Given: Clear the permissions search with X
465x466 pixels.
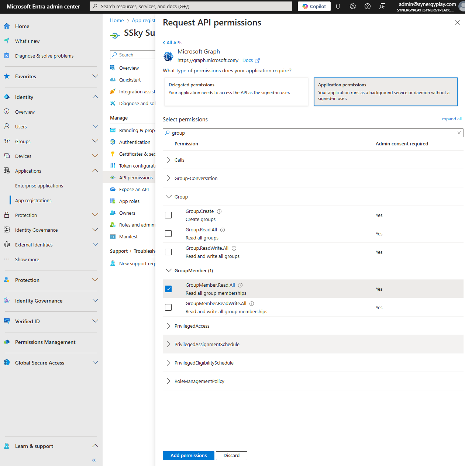Looking at the screenshot, I should (459, 133).
